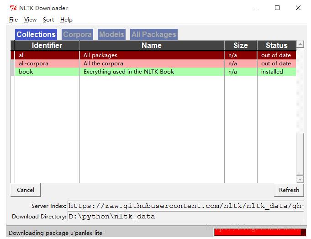
Task: Minimize the NLTK Downloader window
Action: tap(257, 8)
